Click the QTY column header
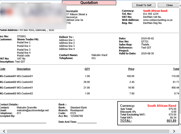 pyautogui.click(x=87, y=69)
